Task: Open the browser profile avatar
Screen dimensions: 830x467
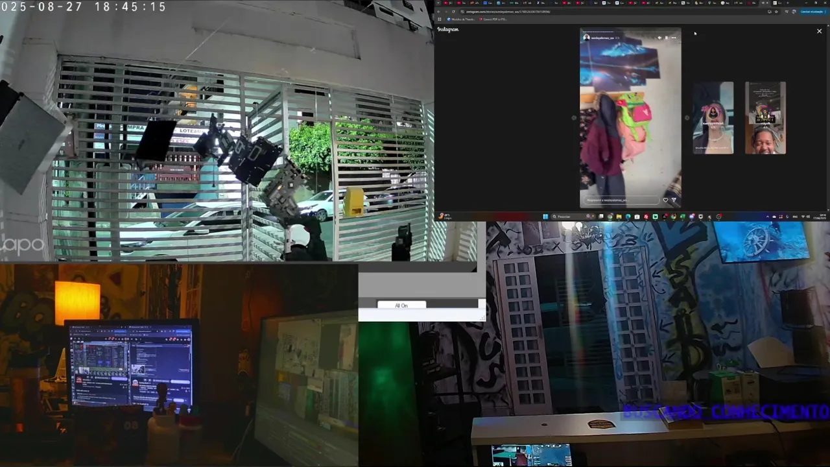Action: click(x=794, y=12)
